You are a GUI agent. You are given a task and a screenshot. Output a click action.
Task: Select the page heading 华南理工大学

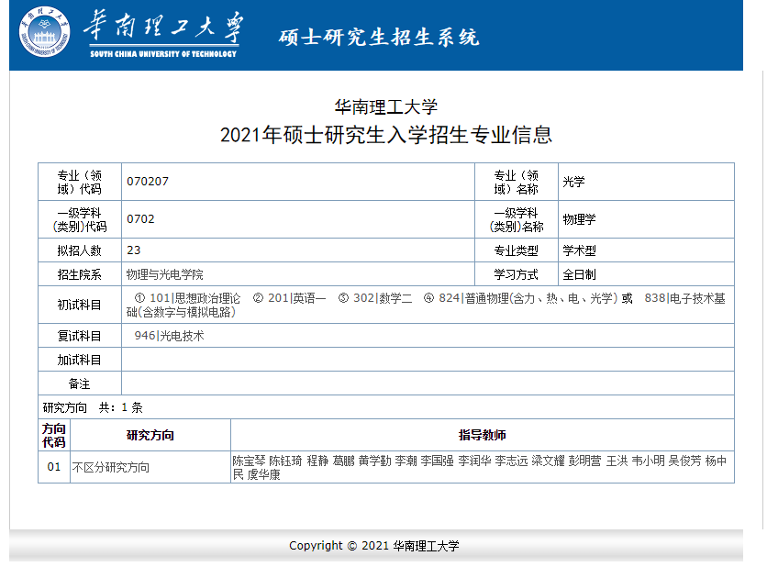(x=386, y=107)
